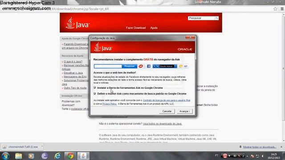Open the Windows Start menu
285x160 pixels.
pos(5,156)
